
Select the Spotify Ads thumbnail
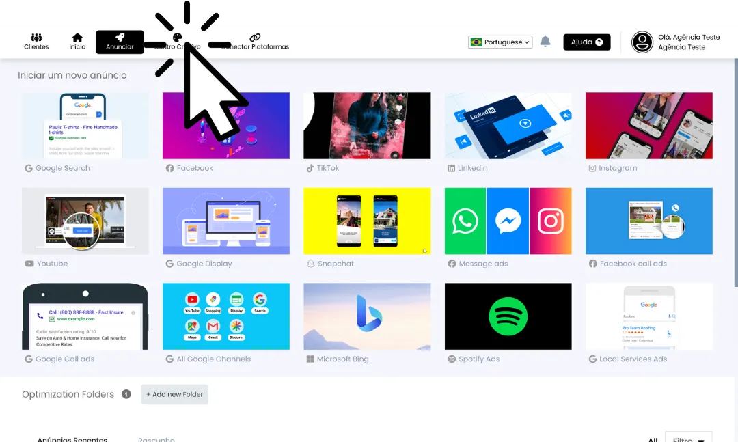[x=508, y=316]
